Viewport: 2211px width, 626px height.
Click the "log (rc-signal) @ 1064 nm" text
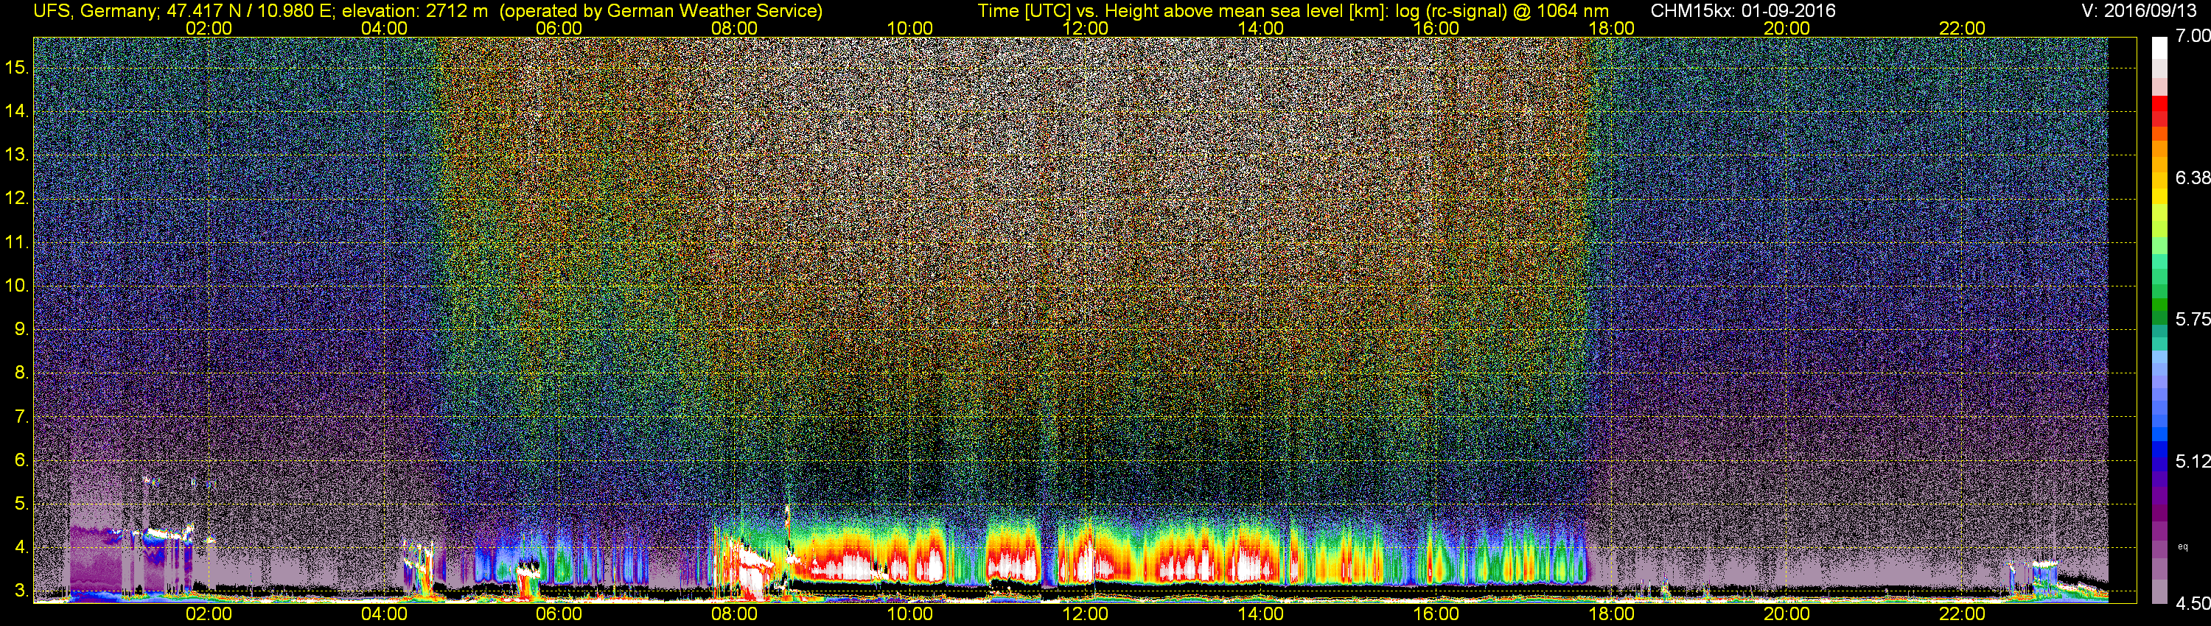pyautogui.click(x=1502, y=11)
